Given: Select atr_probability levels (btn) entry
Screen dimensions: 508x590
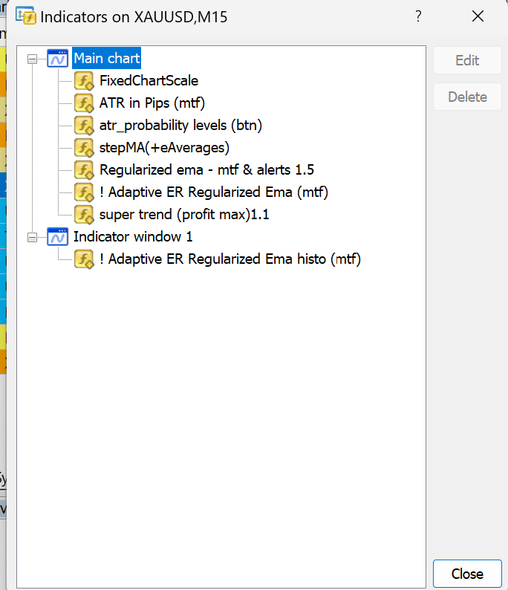Looking at the screenshot, I should (180, 126).
